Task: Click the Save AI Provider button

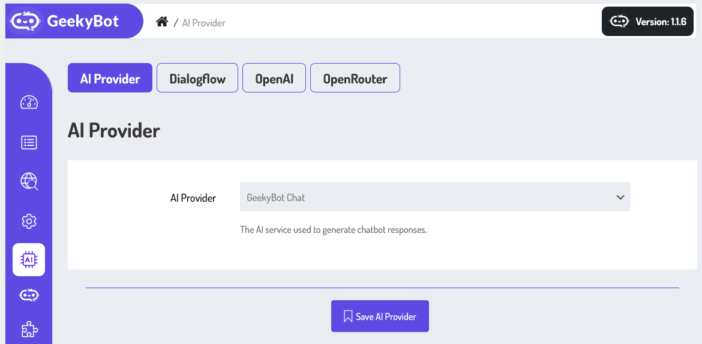Action: [380, 316]
